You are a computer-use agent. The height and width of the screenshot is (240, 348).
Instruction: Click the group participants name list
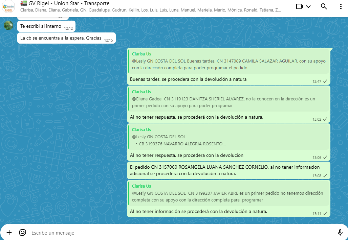[x=151, y=10]
